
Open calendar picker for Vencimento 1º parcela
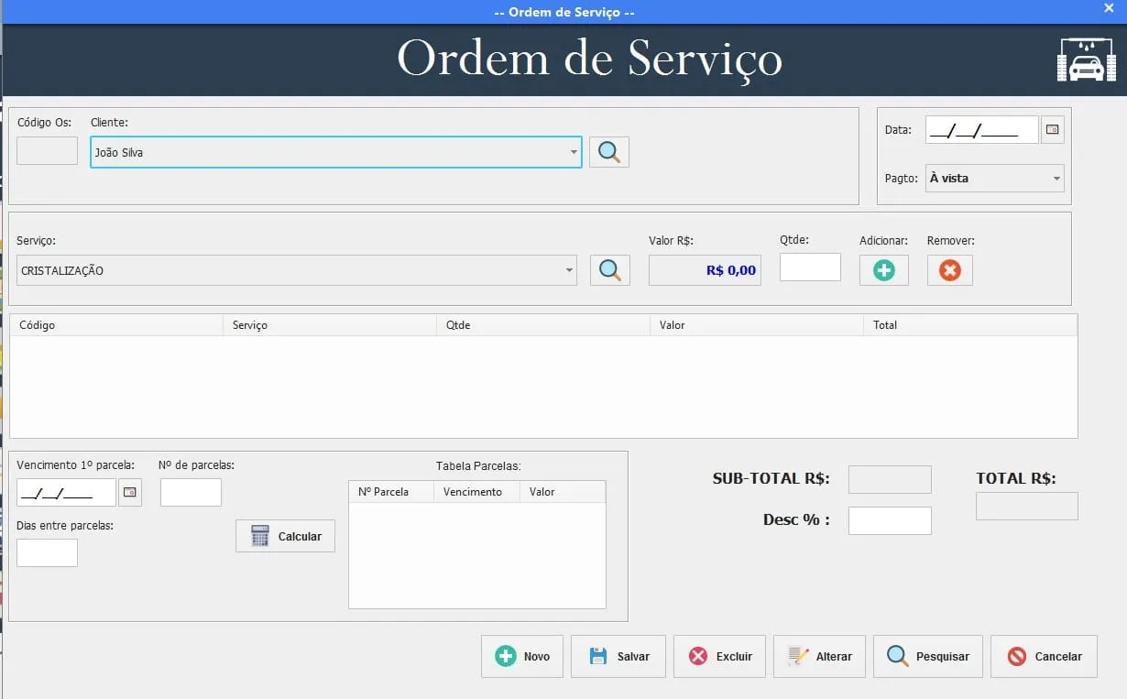coord(130,493)
